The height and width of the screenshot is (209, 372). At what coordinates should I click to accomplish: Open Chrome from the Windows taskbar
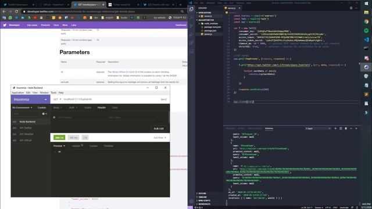366,21
